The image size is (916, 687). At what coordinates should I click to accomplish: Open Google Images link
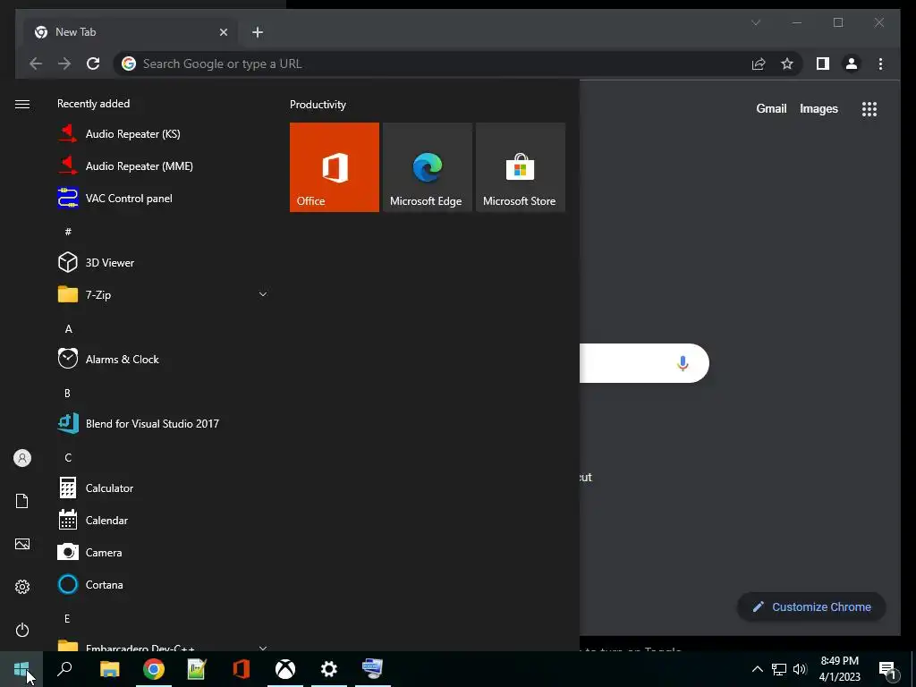pyautogui.click(x=818, y=108)
